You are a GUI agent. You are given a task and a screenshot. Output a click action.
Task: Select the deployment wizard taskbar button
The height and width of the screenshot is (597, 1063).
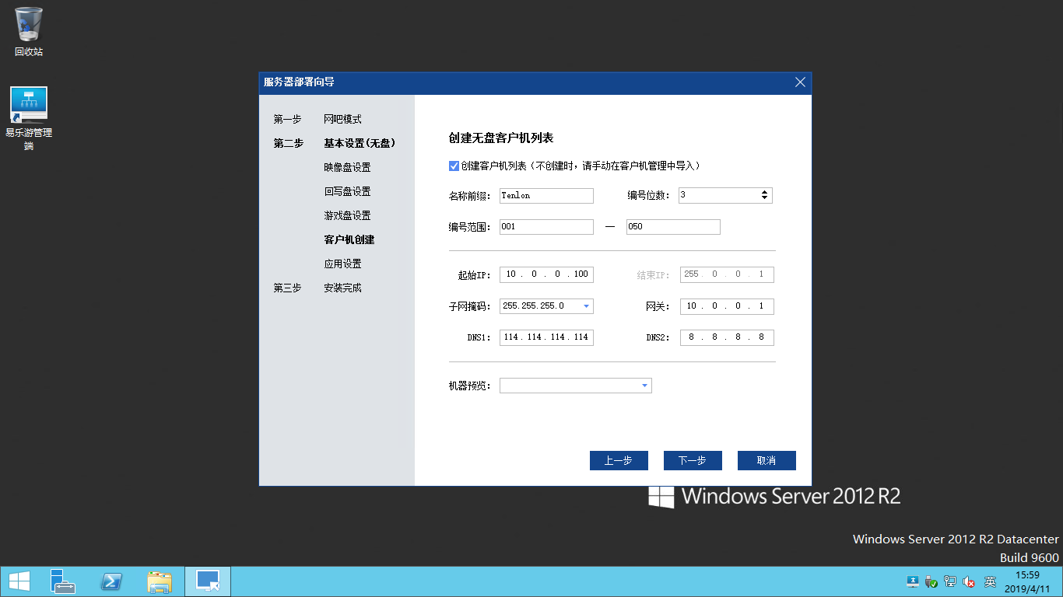coord(207,581)
